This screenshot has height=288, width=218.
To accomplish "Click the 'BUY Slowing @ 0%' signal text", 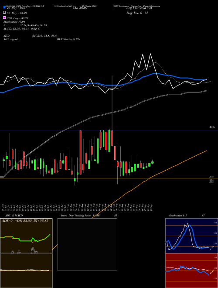I will [x=68, y=39].
